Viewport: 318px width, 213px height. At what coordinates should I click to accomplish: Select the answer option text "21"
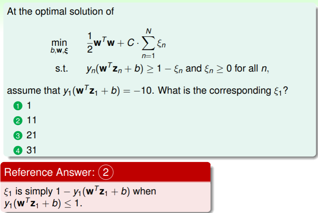point(31,136)
